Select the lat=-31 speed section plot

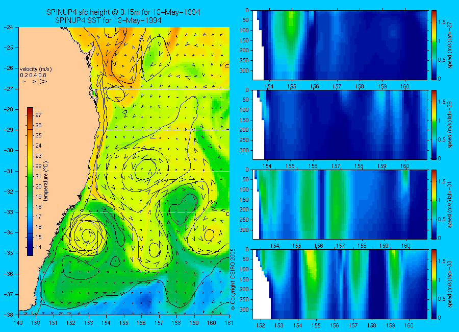point(340,204)
